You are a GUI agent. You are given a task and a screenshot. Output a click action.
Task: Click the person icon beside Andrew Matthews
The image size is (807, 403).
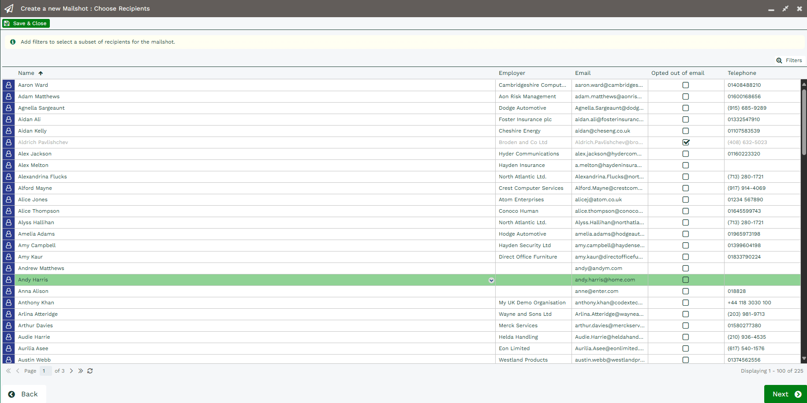(x=8, y=268)
